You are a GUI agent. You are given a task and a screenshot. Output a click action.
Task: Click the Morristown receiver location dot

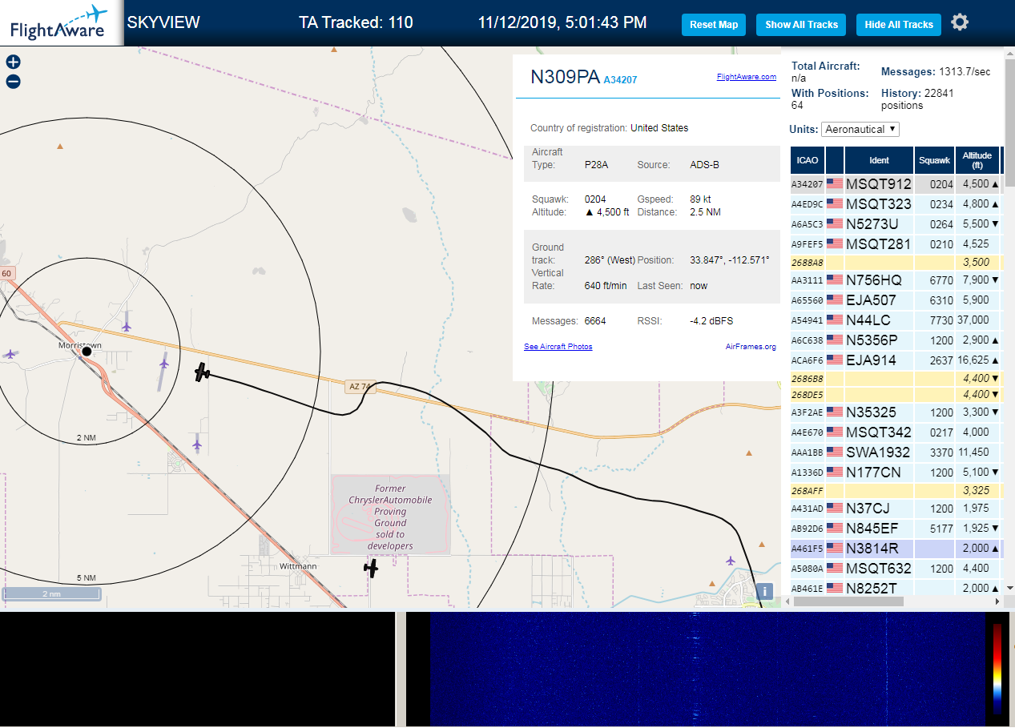[x=87, y=352]
